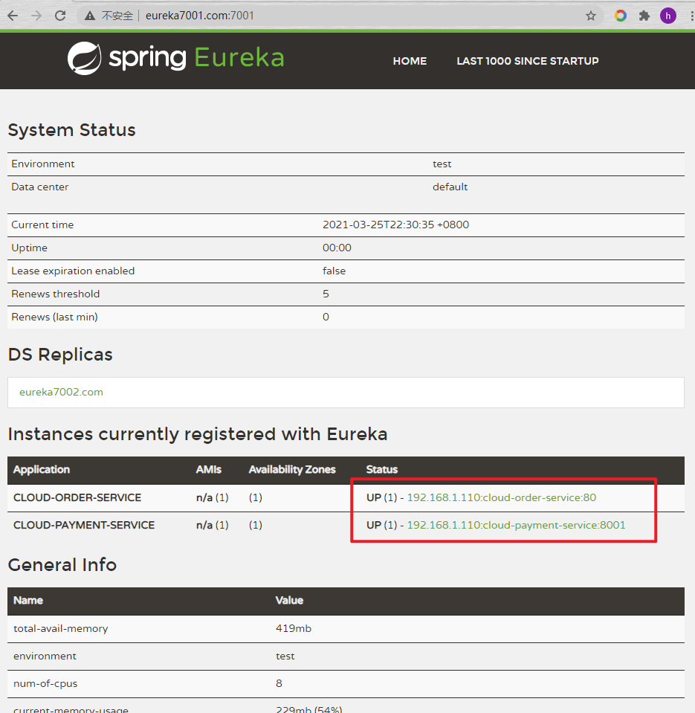Select the CLOUD-PAYMENT-SERVICE application name
This screenshot has height=713, width=695.
pos(84,525)
